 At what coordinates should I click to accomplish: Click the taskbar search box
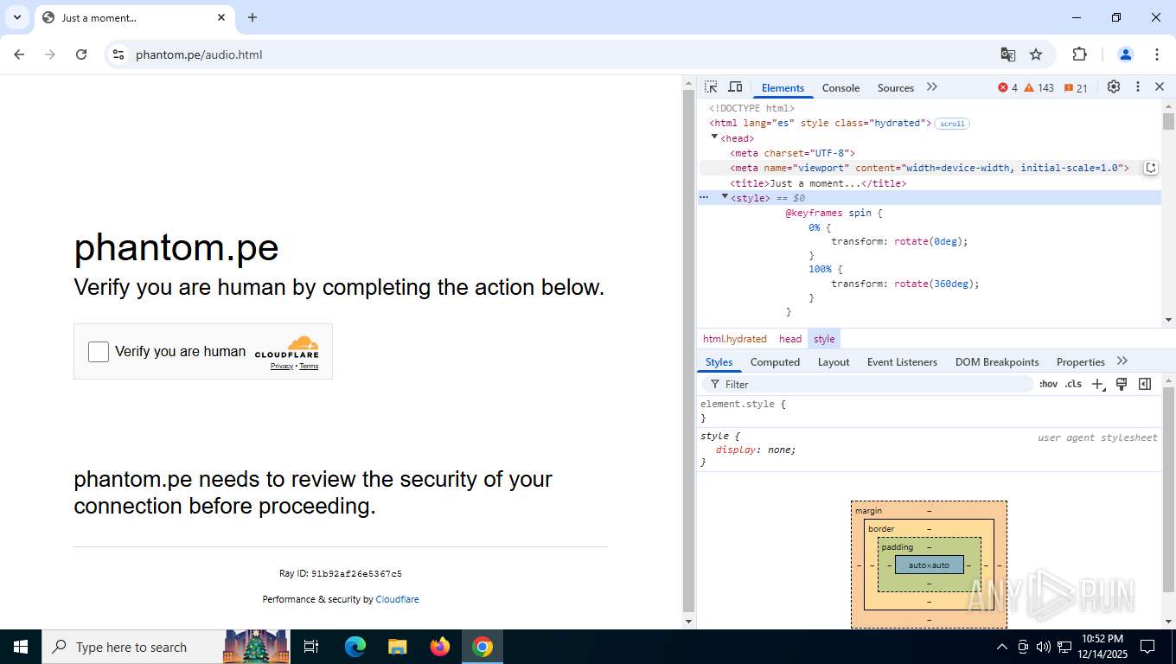pyautogui.click(x=166, y=647)
